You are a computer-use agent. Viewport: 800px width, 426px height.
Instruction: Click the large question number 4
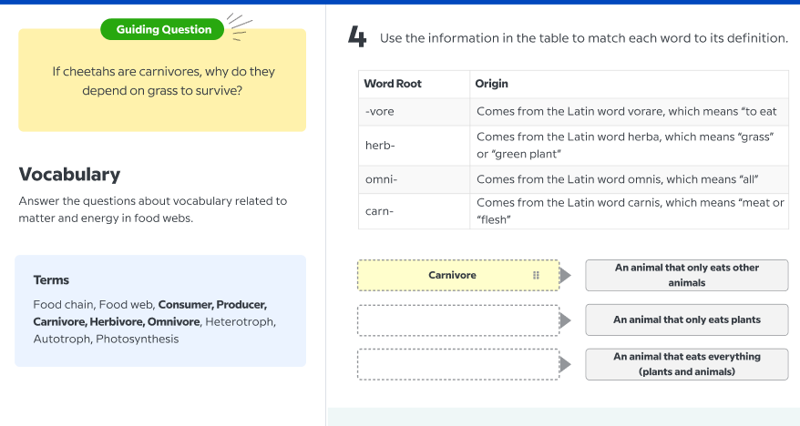pyautogui.click(x=358, y=37)
